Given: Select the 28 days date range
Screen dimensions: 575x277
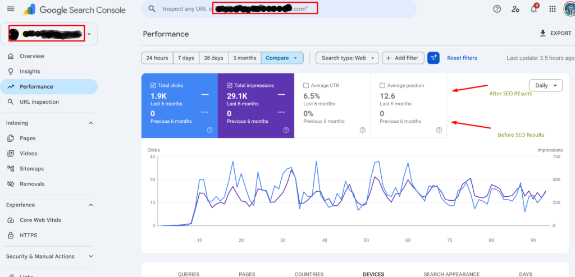Looking at the screenshot, I should [213, 58].
